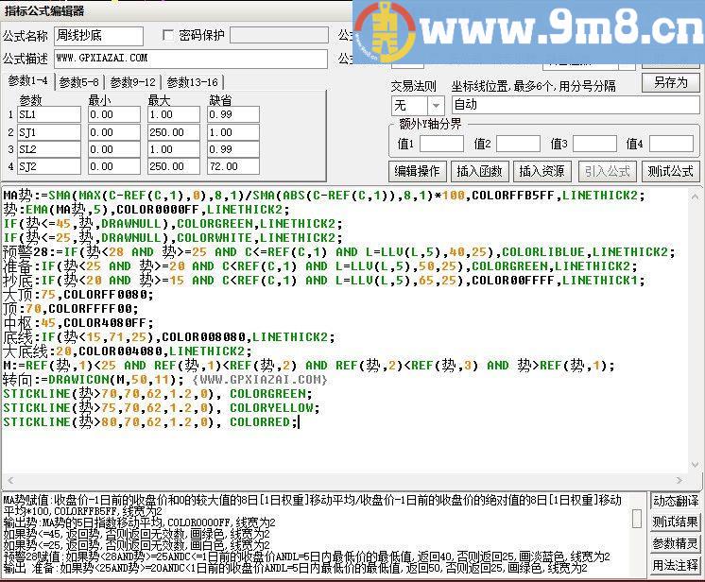Switch to the 参数5-8 tab
The image size is (705, 582).
click(79, 82)
